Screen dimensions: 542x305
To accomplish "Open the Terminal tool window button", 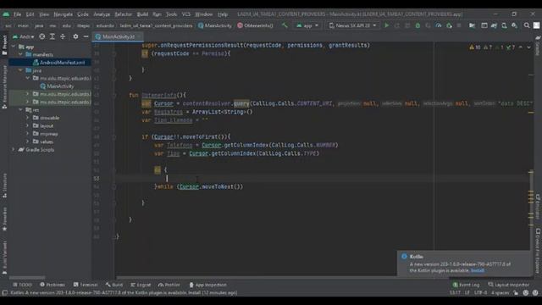I will [86, 285].
